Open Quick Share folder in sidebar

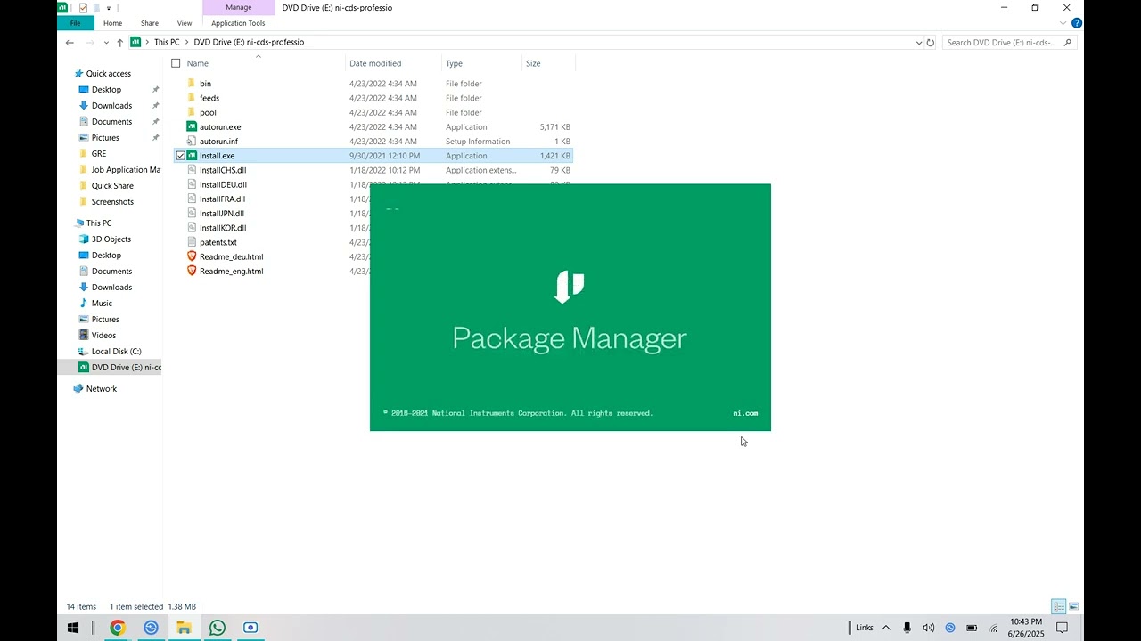(112, 186)
